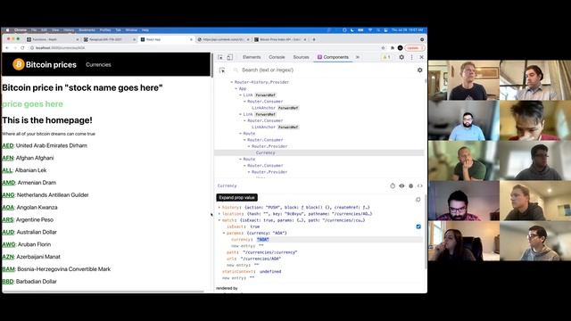This screenshot has width=571, height=321.
Task: Collapse the App component node
Action: [236, 89]
